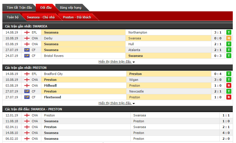This screenshot has width=236, height=143.
Task: Open the Atalanta team link
Action: [134, 50]
